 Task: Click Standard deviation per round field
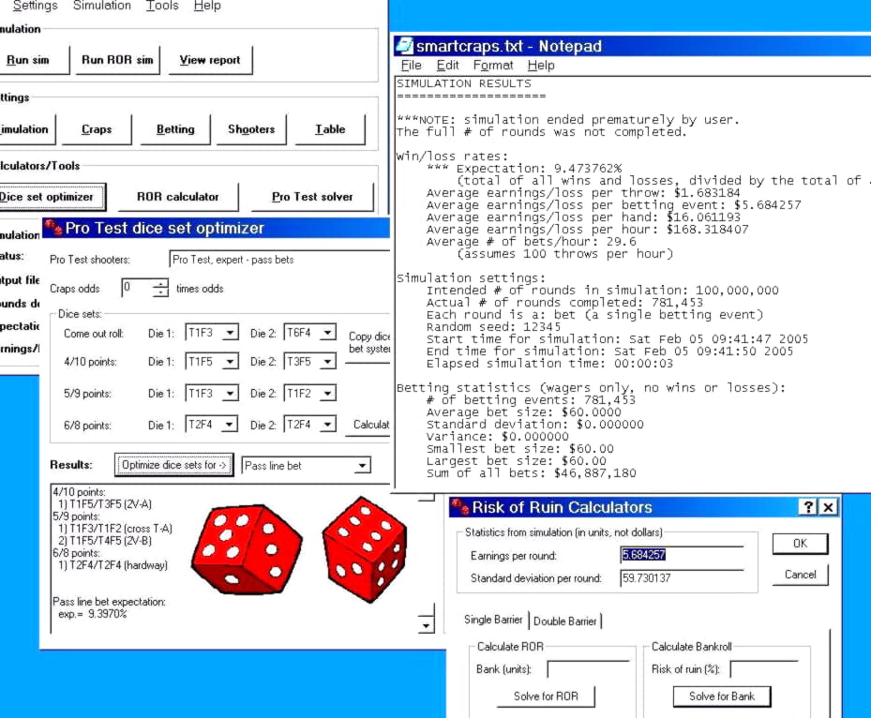point(682,578)
